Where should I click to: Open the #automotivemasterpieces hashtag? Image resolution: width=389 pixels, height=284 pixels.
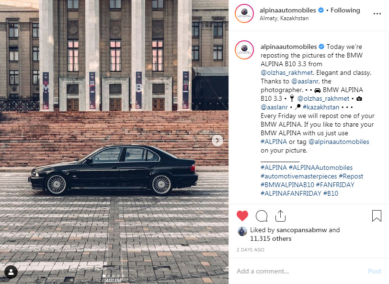(299, 176)
